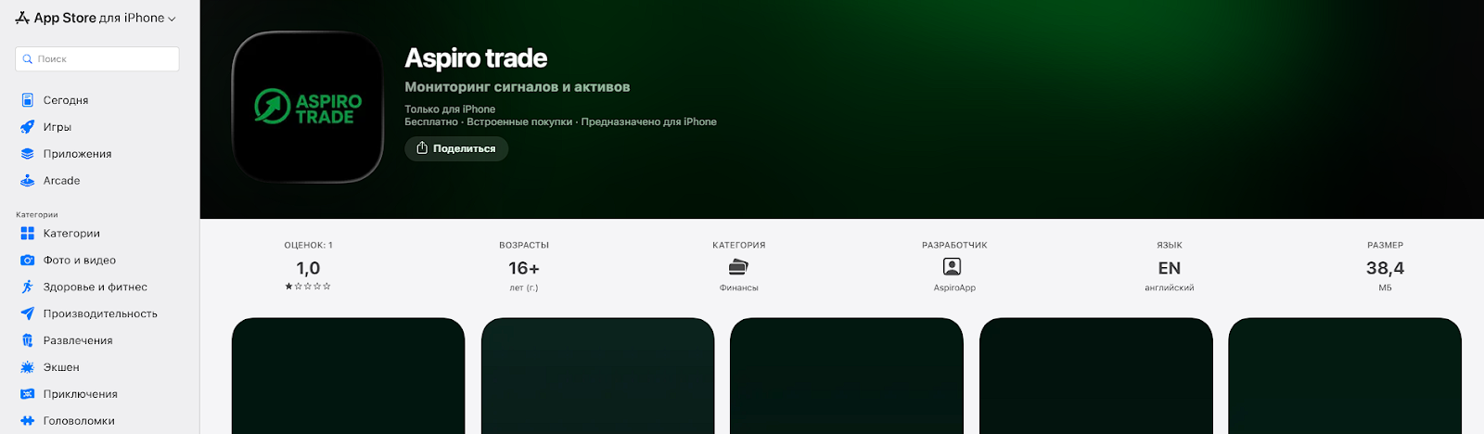This screenshot has width=1484, height=434.
Task: Select the Приложения stack icon
Action: point(27,154)
